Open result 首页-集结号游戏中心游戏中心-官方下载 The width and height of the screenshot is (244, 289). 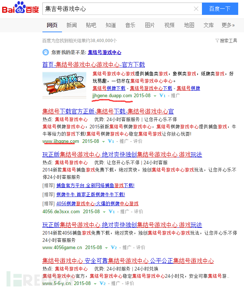[94, 65]
